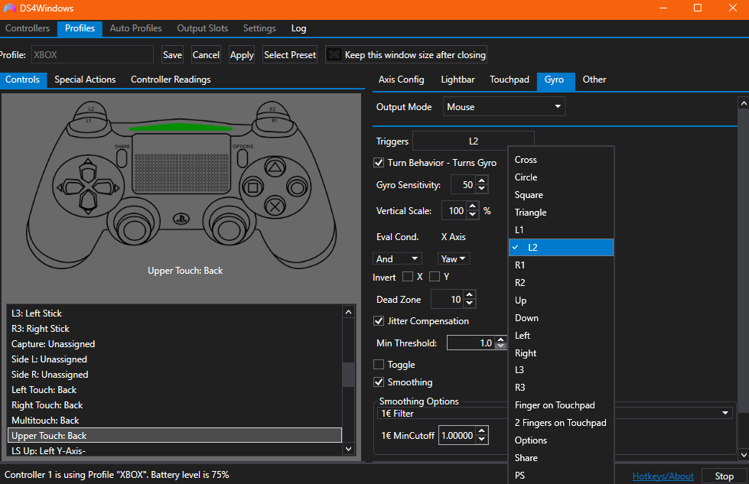Increase Gyro Sensitivity with up arrow

(481, 180)
